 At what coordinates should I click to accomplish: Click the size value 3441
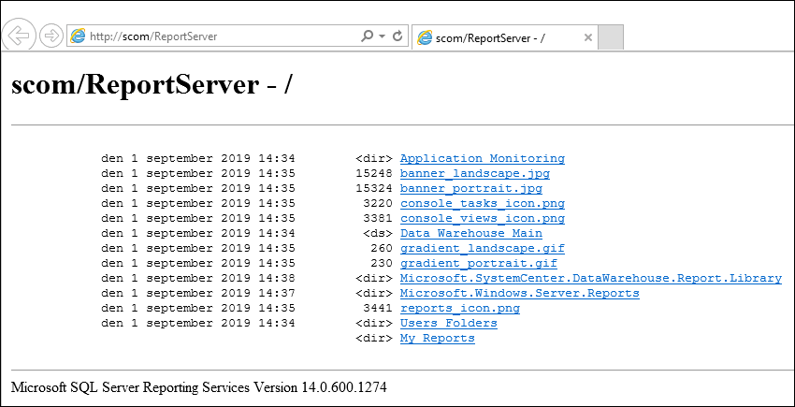pos(378,308)
